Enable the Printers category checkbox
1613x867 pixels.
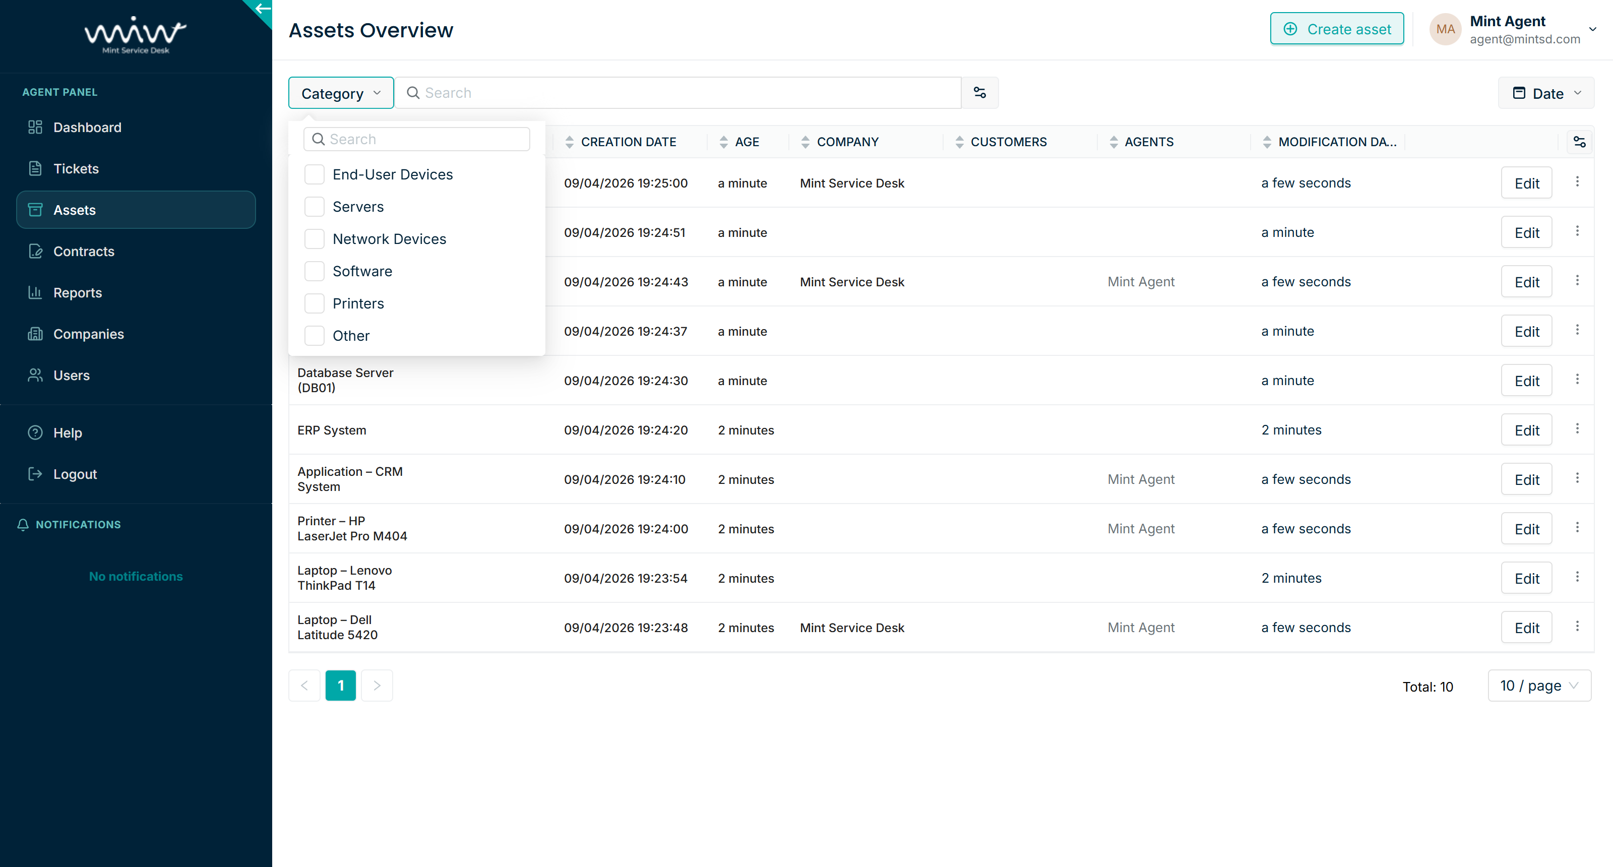point(314,303)
